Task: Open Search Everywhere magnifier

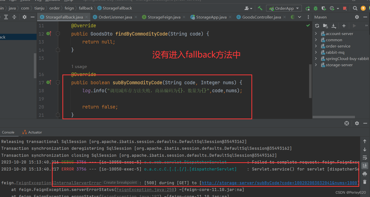Action: 355,8
